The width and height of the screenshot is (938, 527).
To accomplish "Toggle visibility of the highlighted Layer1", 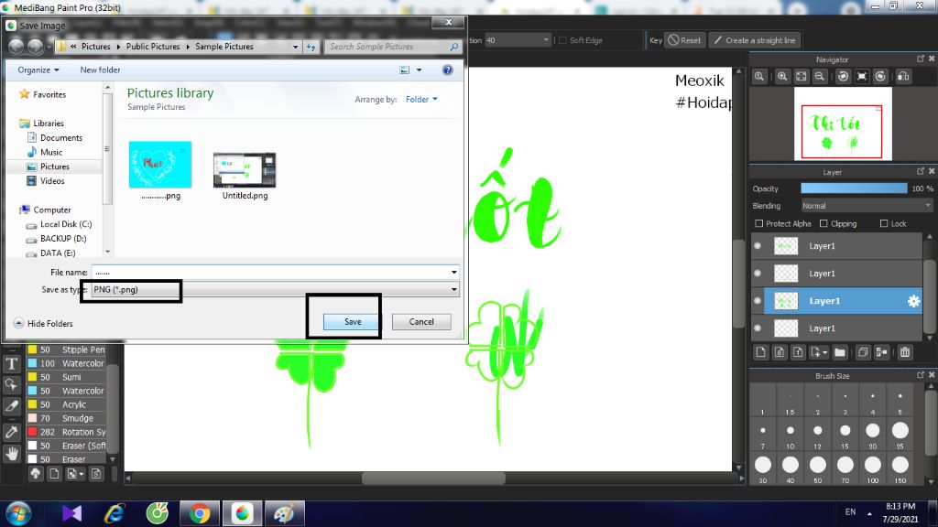I will click(x=758, y=301).
